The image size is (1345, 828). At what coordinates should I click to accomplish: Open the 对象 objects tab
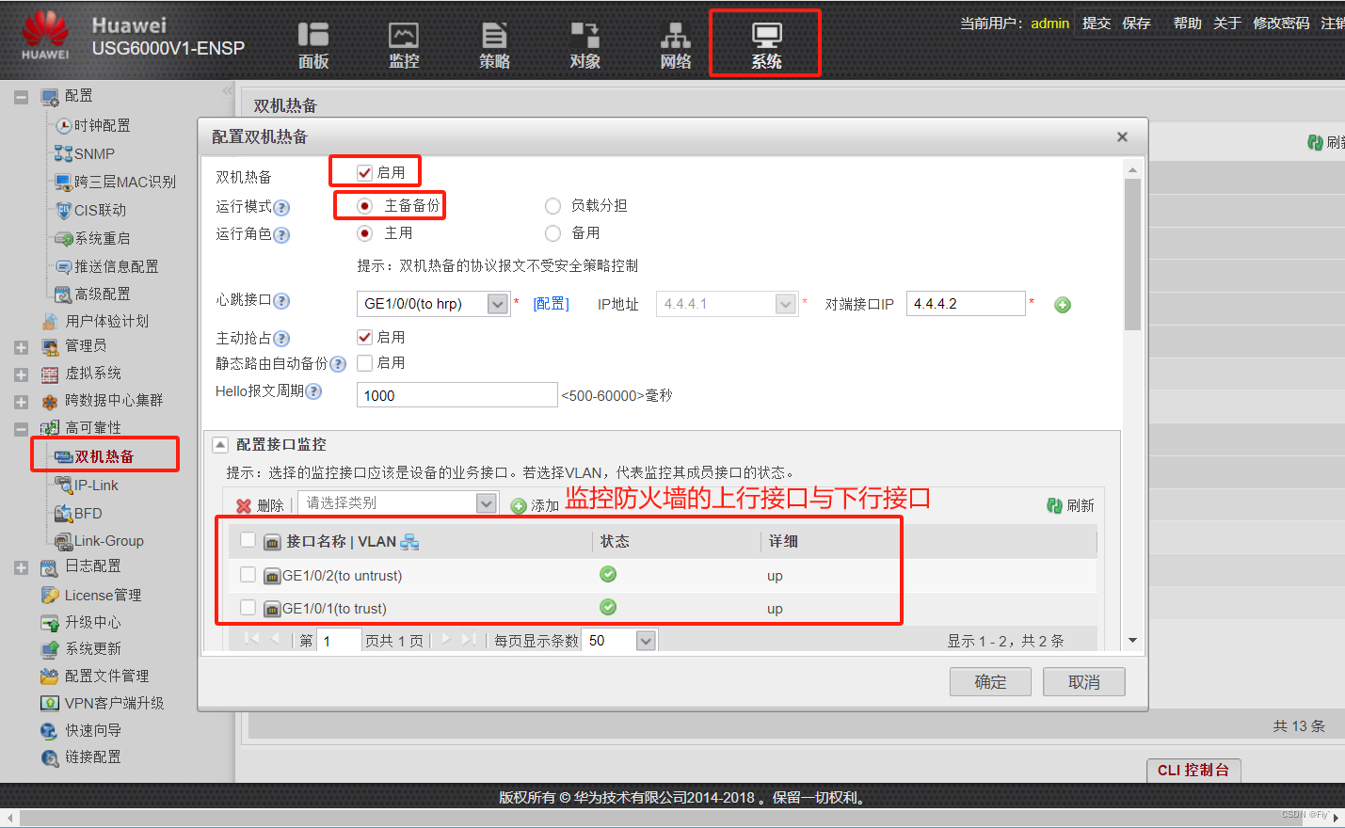[x=584, y=45]
